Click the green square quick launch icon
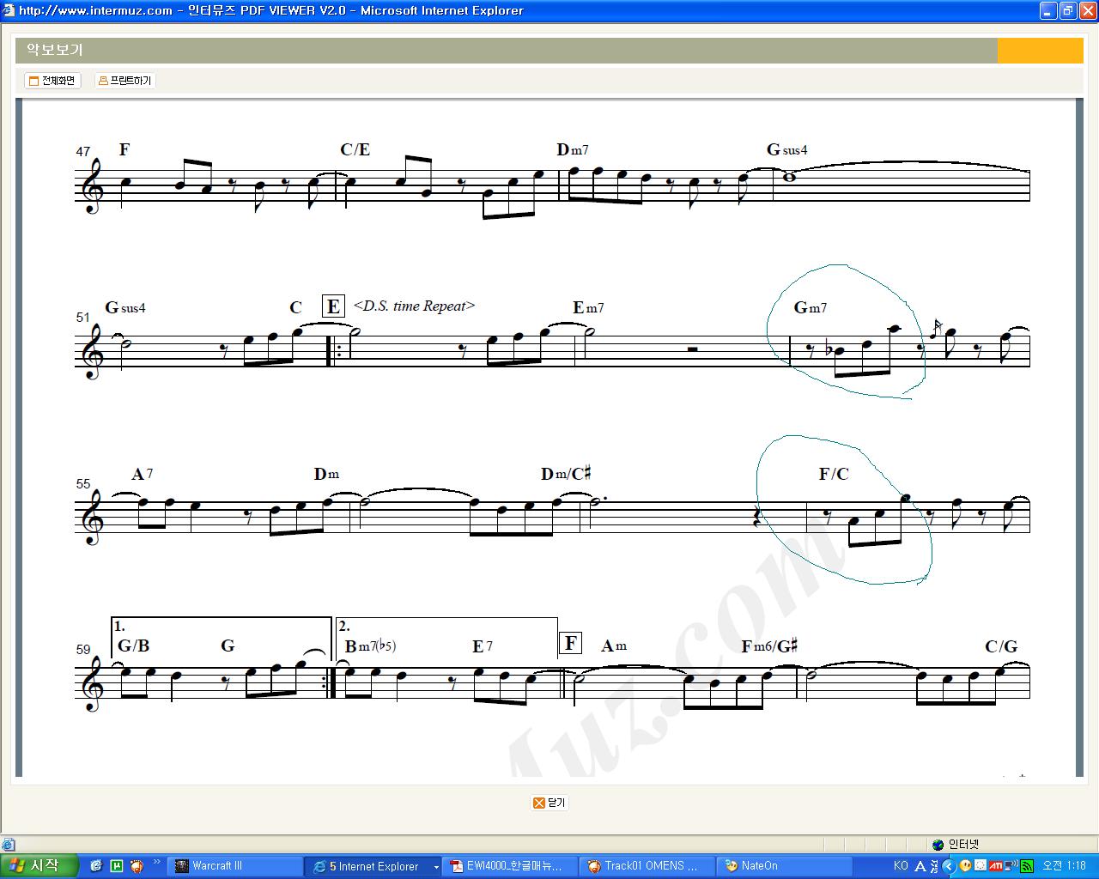 tap(117, 866)
